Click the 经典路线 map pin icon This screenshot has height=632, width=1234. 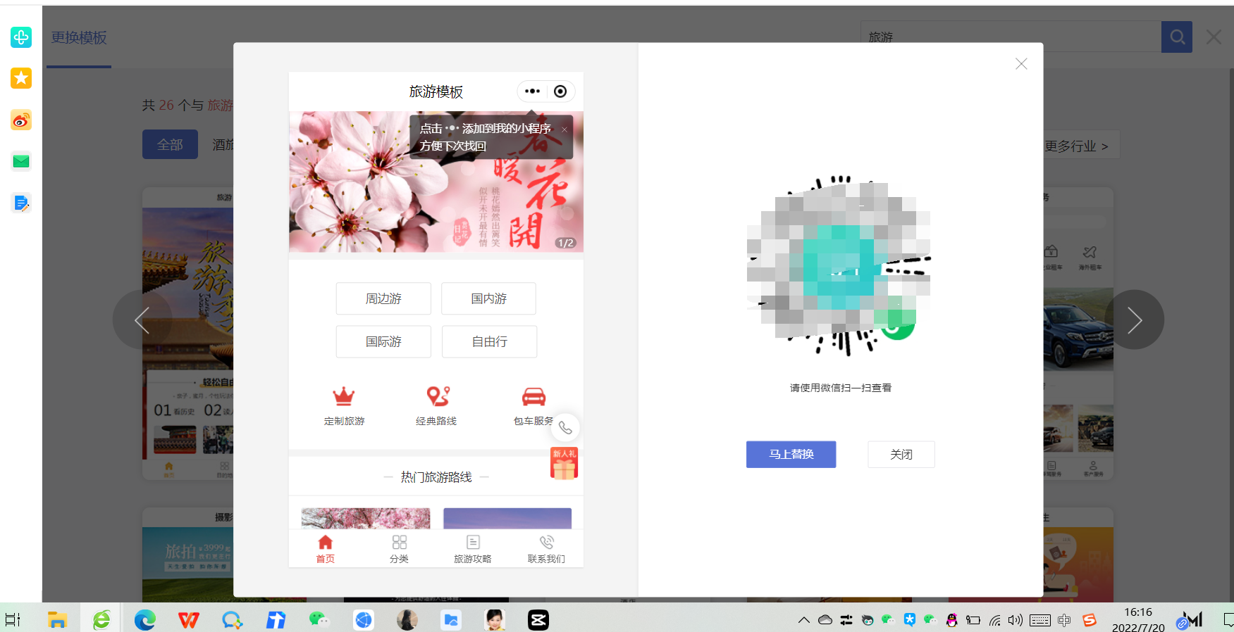437,396
